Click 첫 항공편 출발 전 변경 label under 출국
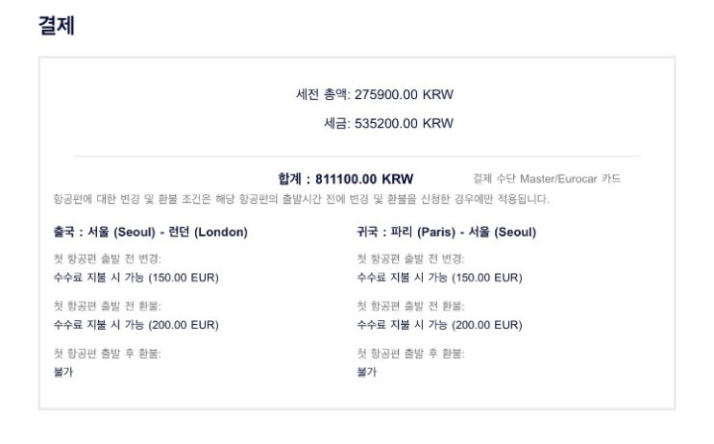 coord(107,259)
